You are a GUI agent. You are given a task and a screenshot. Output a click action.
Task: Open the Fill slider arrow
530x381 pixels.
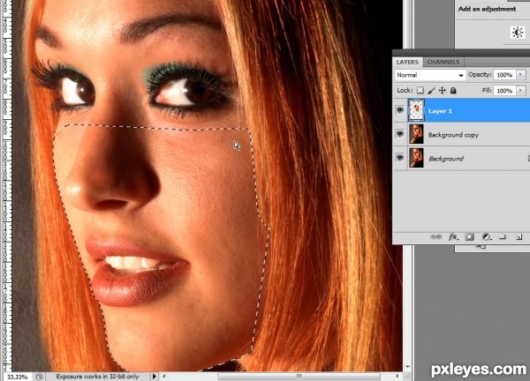[521, 91]
